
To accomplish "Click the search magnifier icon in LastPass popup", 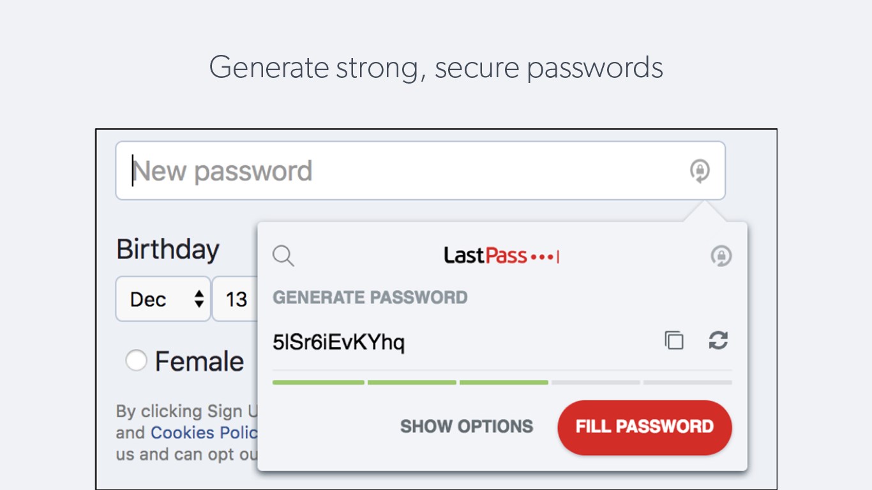I will point(283,256).
